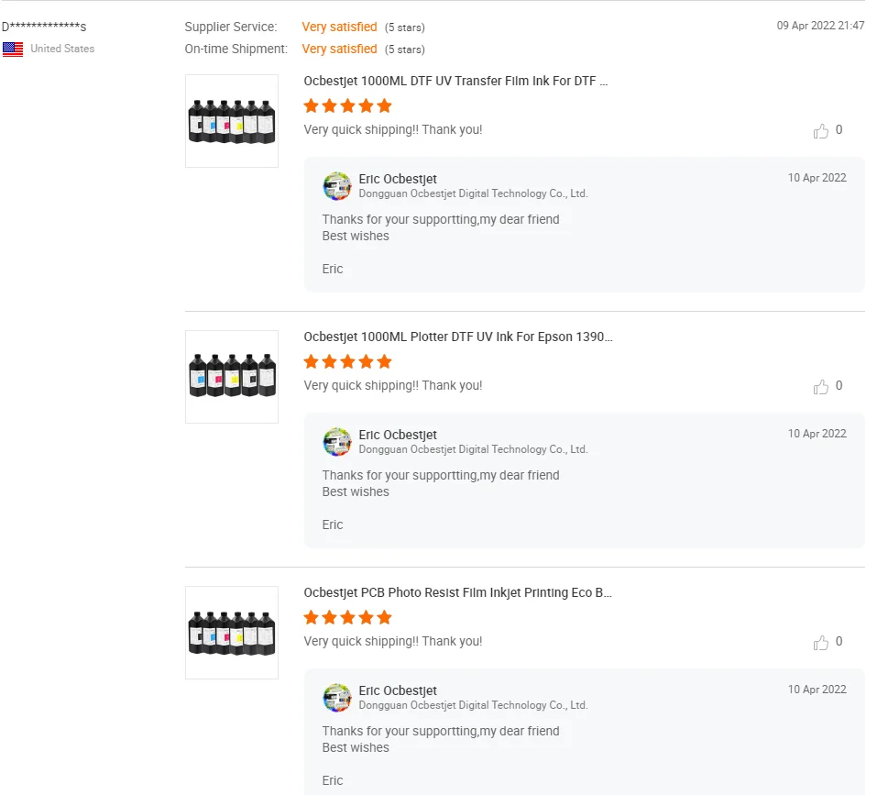The width and height of the screenshot is (888, 795).
Task: Click Eric Ocbestjet avatar in third reply
Action: click(337, 698)
